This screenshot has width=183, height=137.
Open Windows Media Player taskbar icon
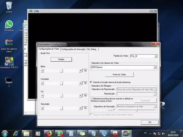coord(38,133)
